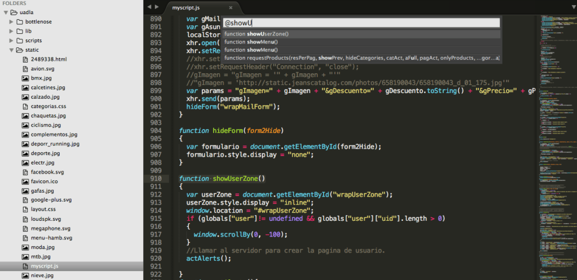Click the favicon.ico image icon
This screenshot has height=280, width=577.
25,181
